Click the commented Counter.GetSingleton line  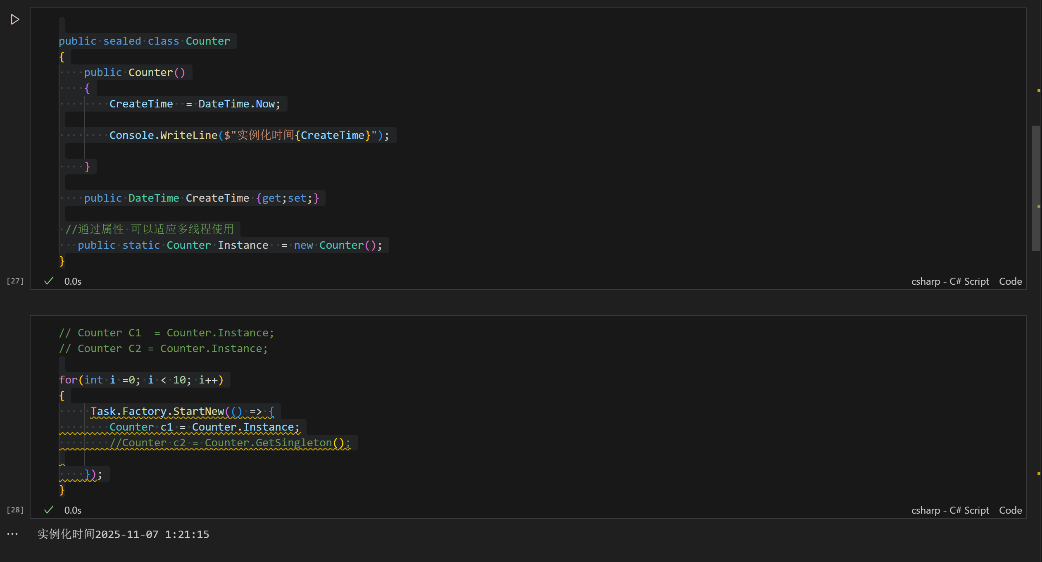(x=229, y=443)
